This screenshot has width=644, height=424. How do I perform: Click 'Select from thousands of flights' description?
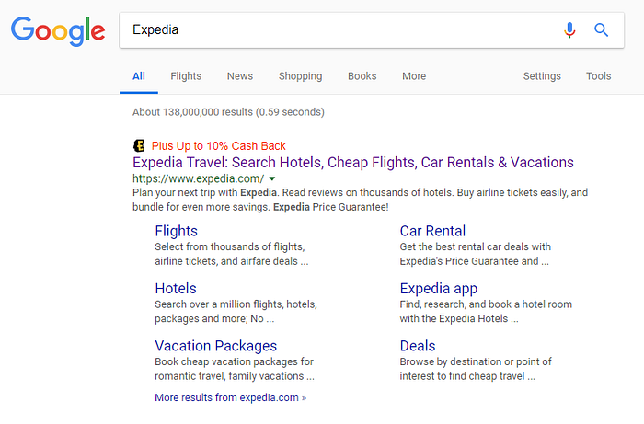click(232, 254)
